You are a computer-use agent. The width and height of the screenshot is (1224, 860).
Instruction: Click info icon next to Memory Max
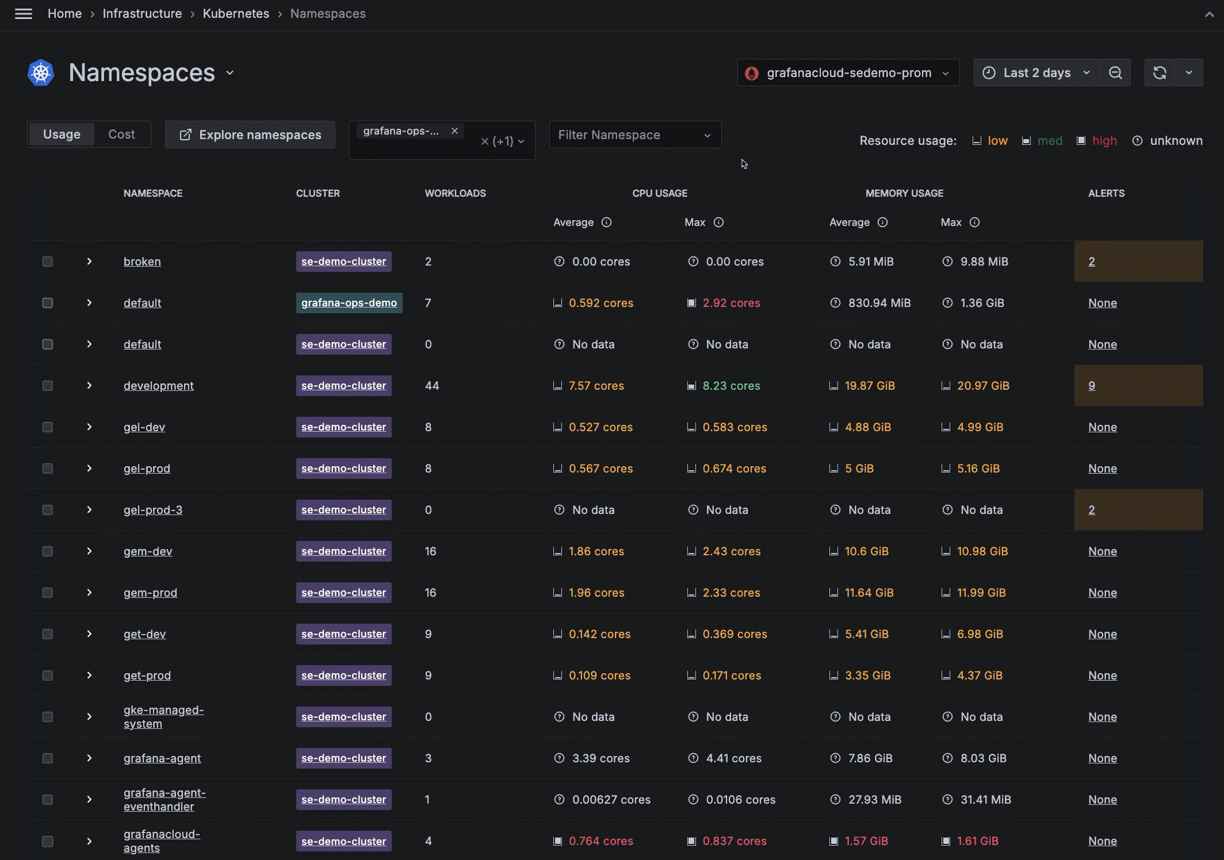(974, 222)
